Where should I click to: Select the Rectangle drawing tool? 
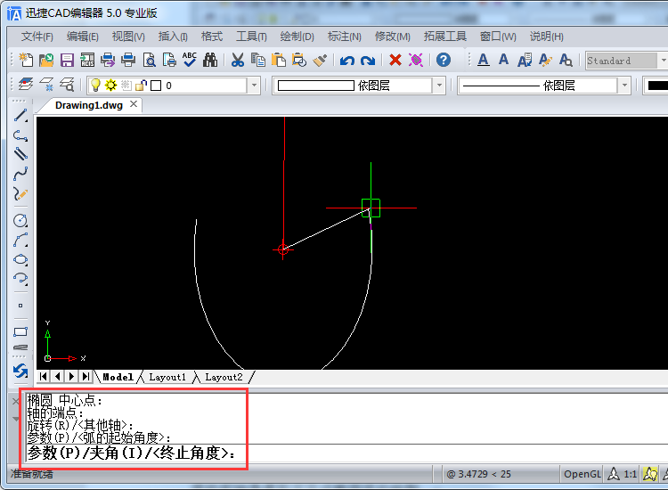(20, 332)
